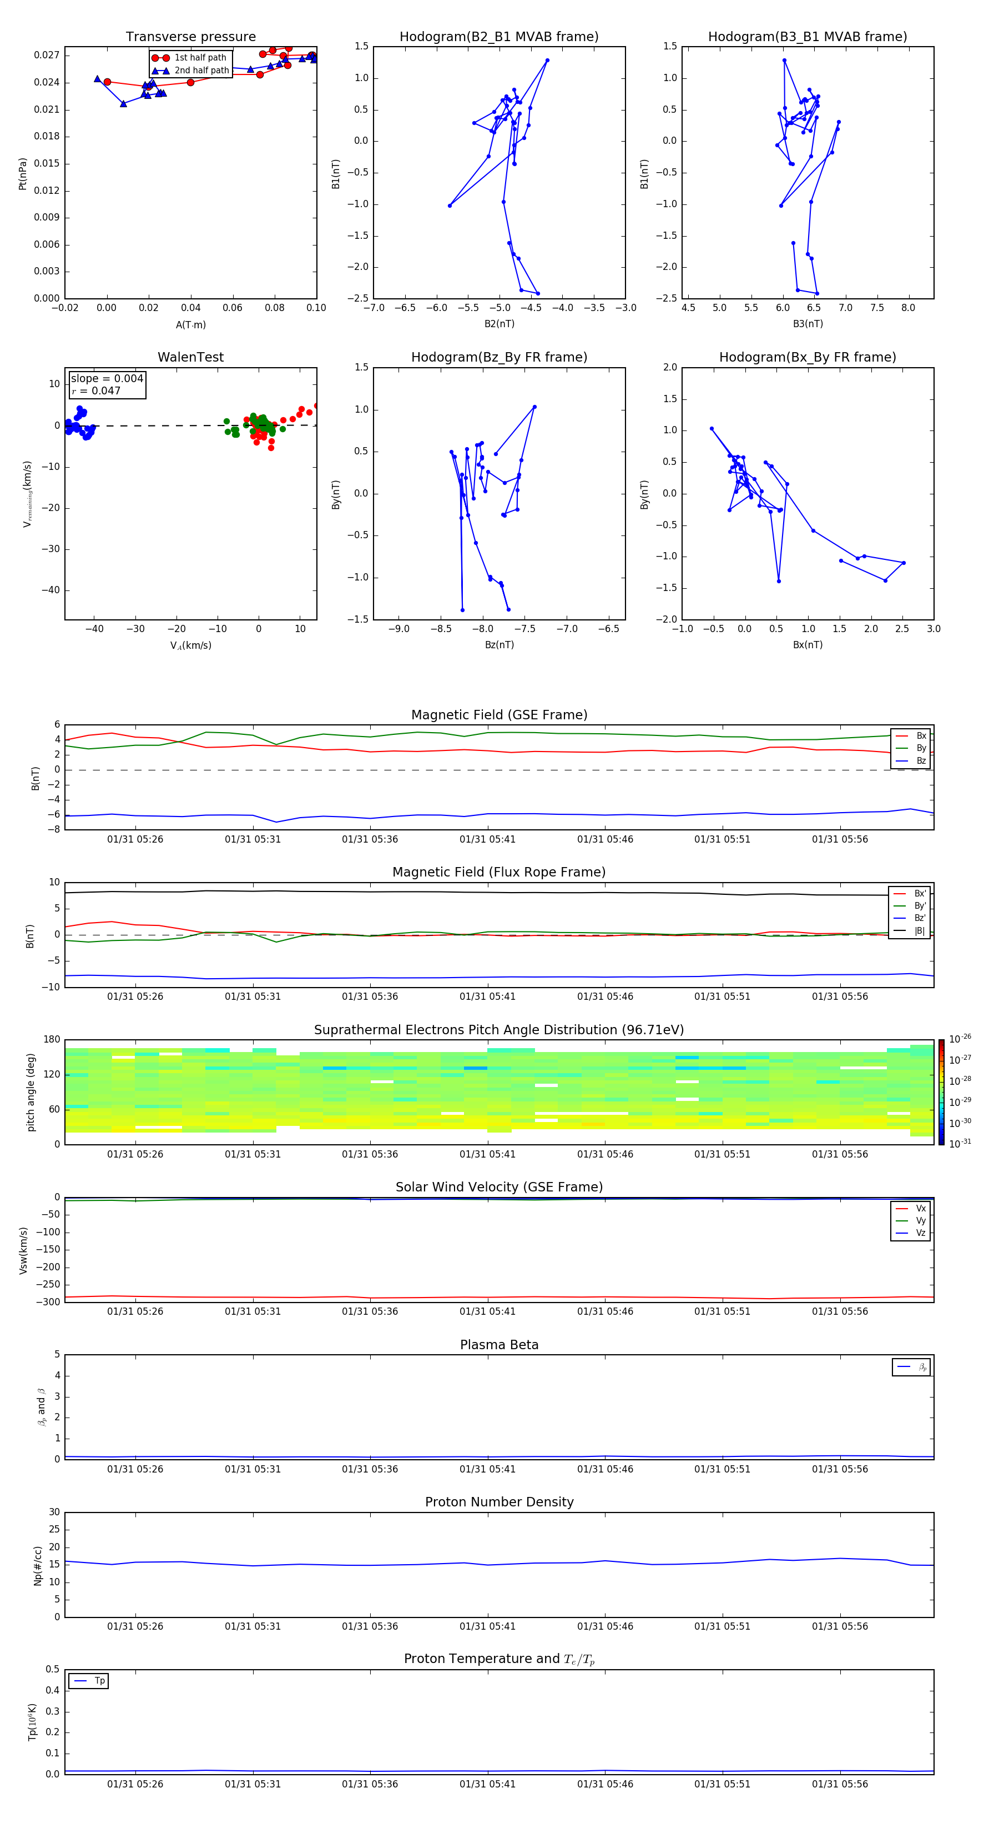This screenshot has height=1833, width=999.
Task: Click the "Np(#/cc)" y-axis label
Action: [38, 1565]
